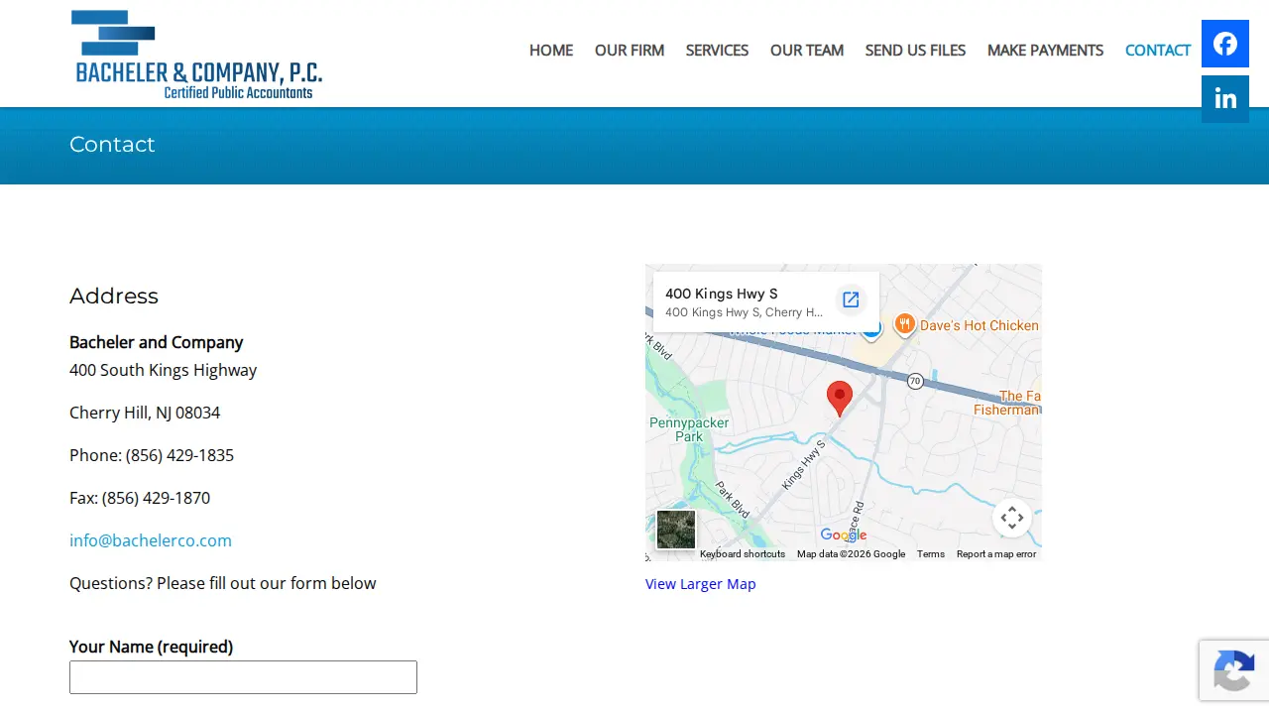Open the Our Firm menu

pos(630,50)
